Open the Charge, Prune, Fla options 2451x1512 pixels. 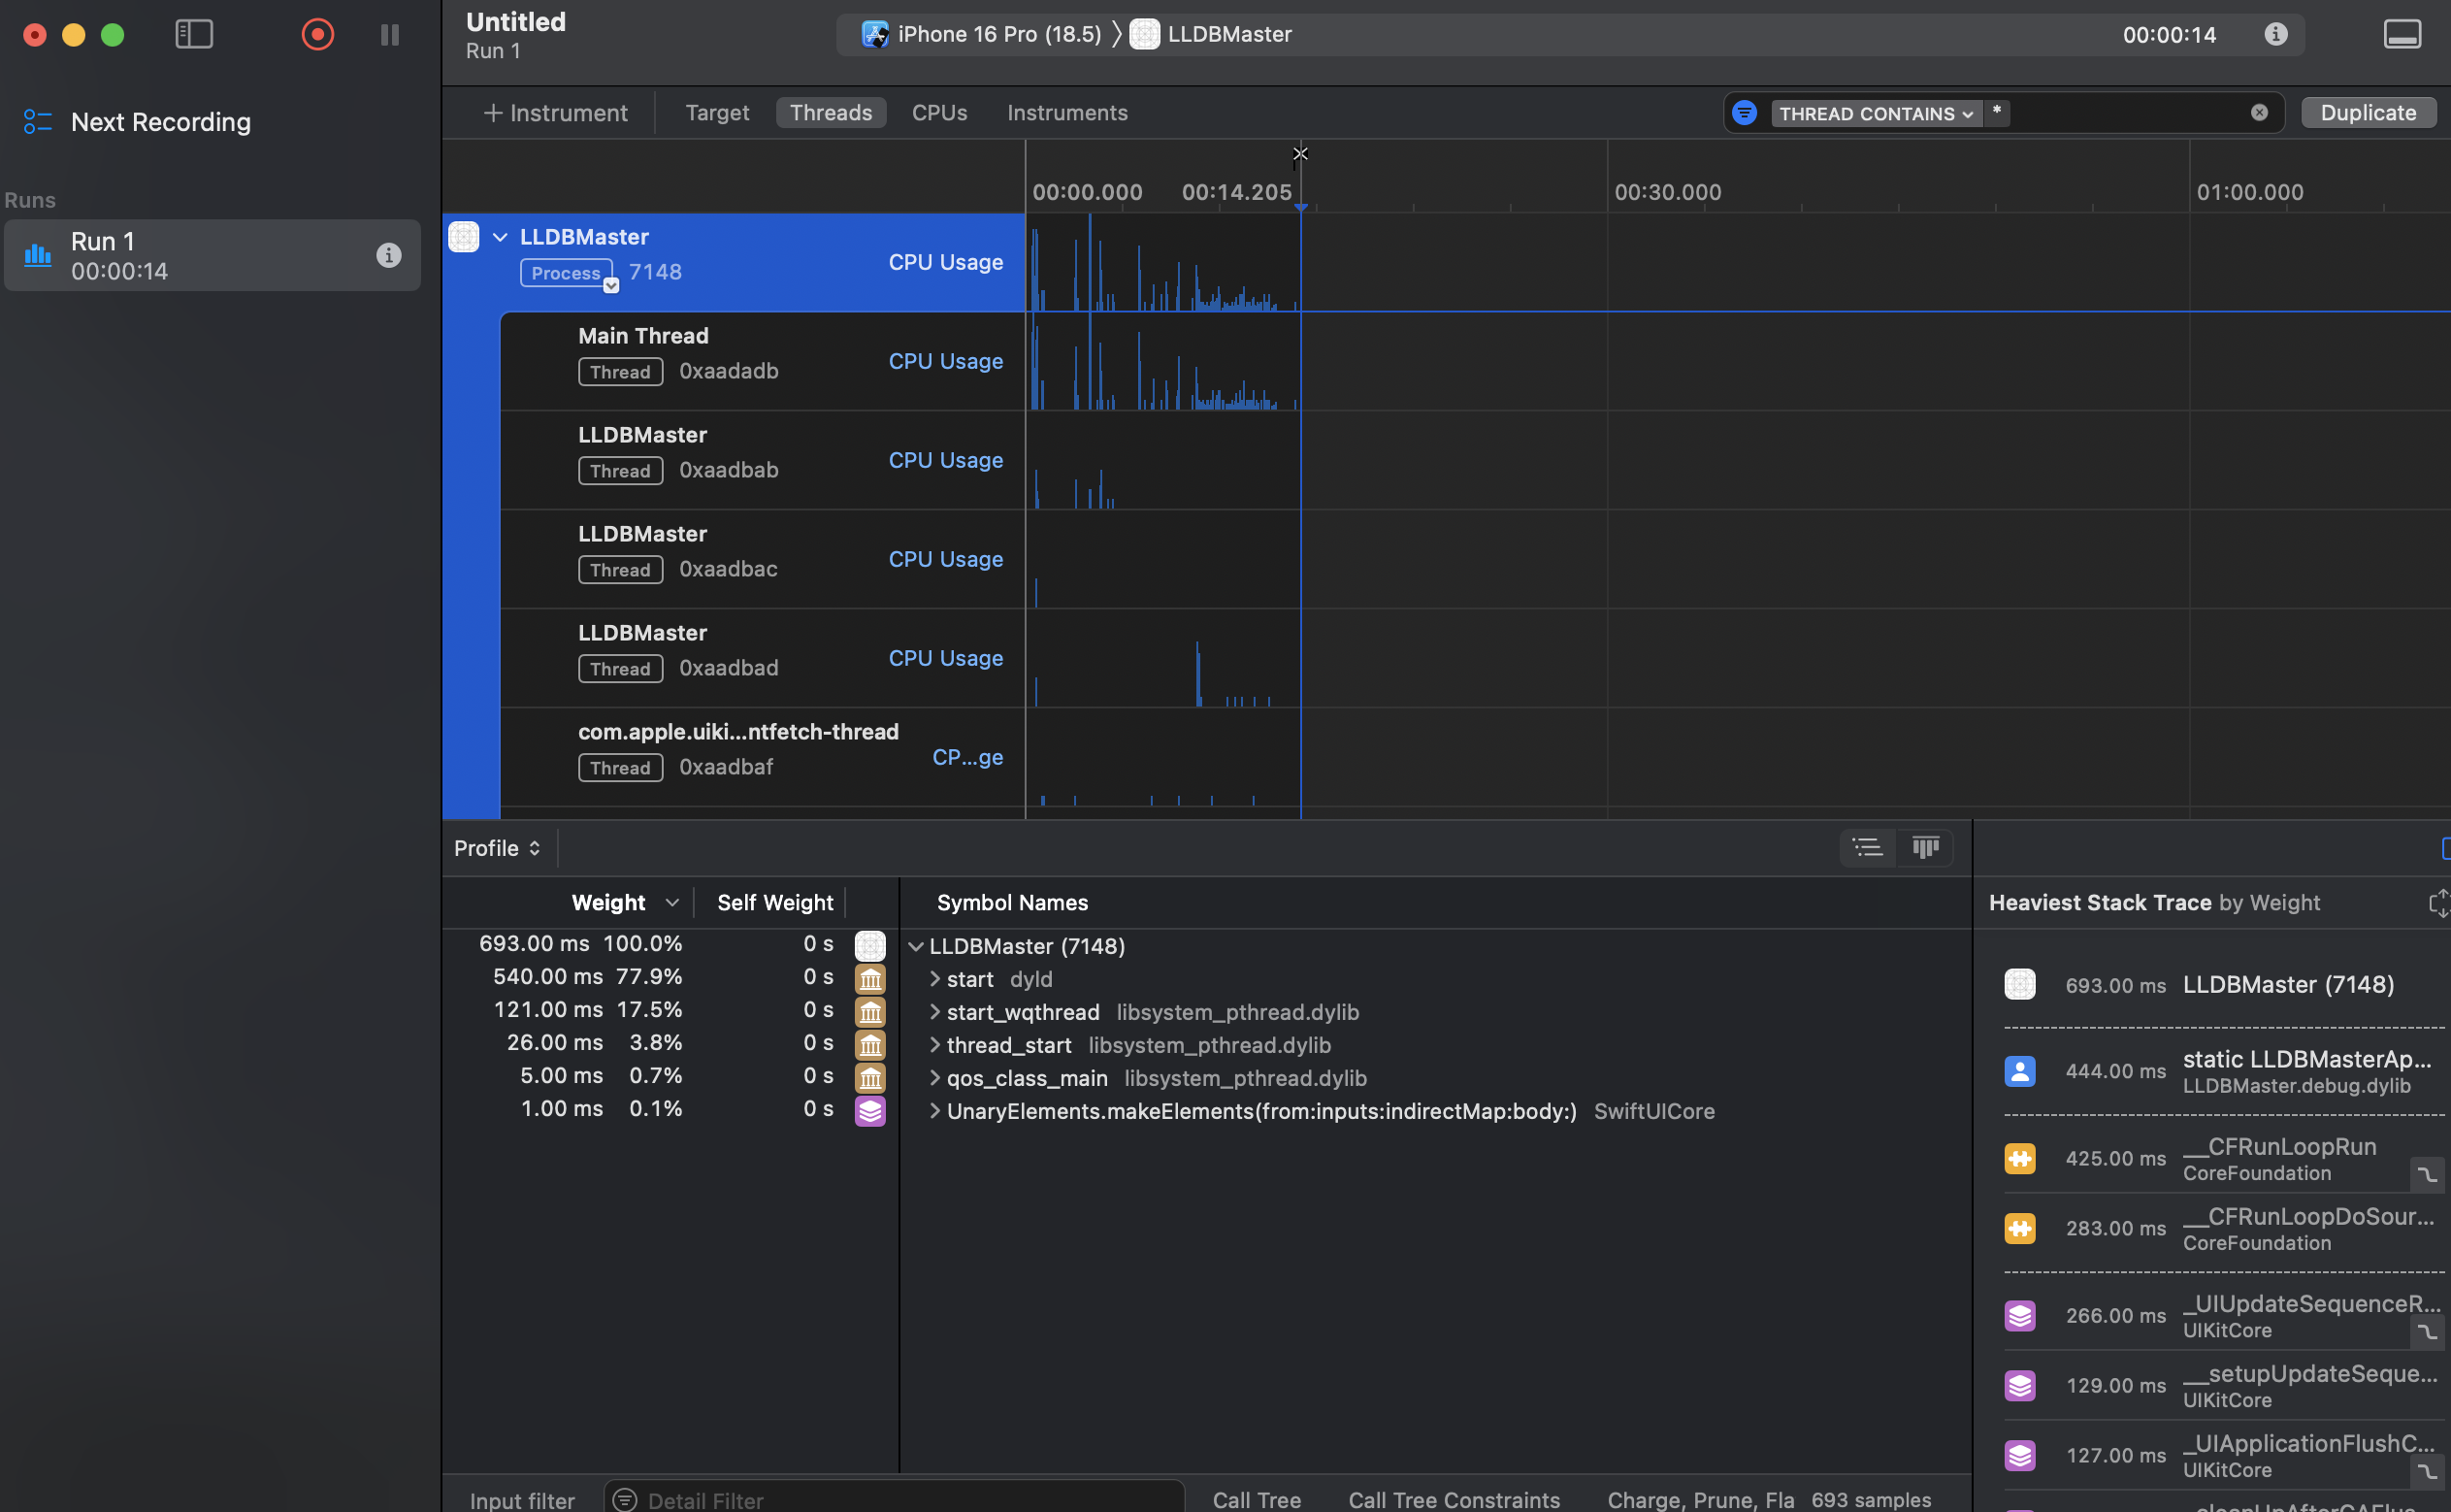(1700, 1499)
